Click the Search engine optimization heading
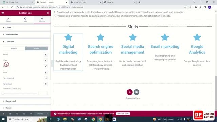The image size is (217, 122). tap(100, 49)
